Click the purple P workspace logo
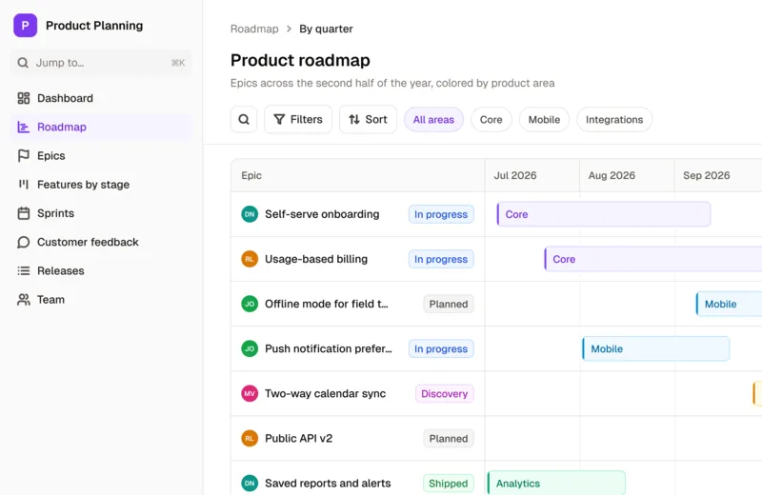 [26, 26]
